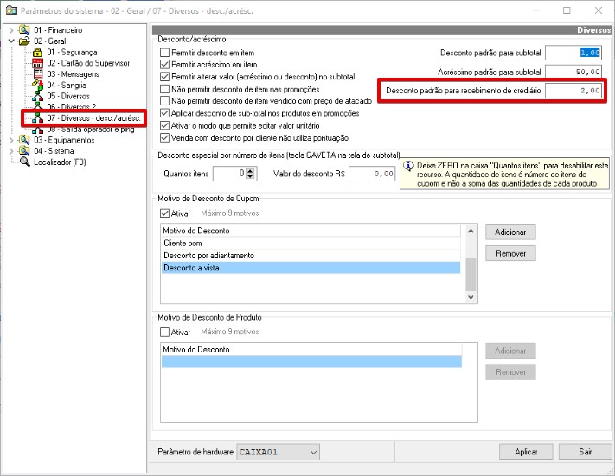Screen dimensions: 615x476
Task: Expand the 01 - Financeiro tree node
Action: [11, 29]
